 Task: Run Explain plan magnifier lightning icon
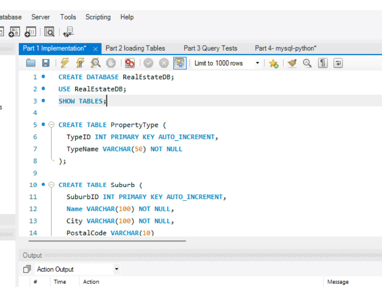[95, 63]
